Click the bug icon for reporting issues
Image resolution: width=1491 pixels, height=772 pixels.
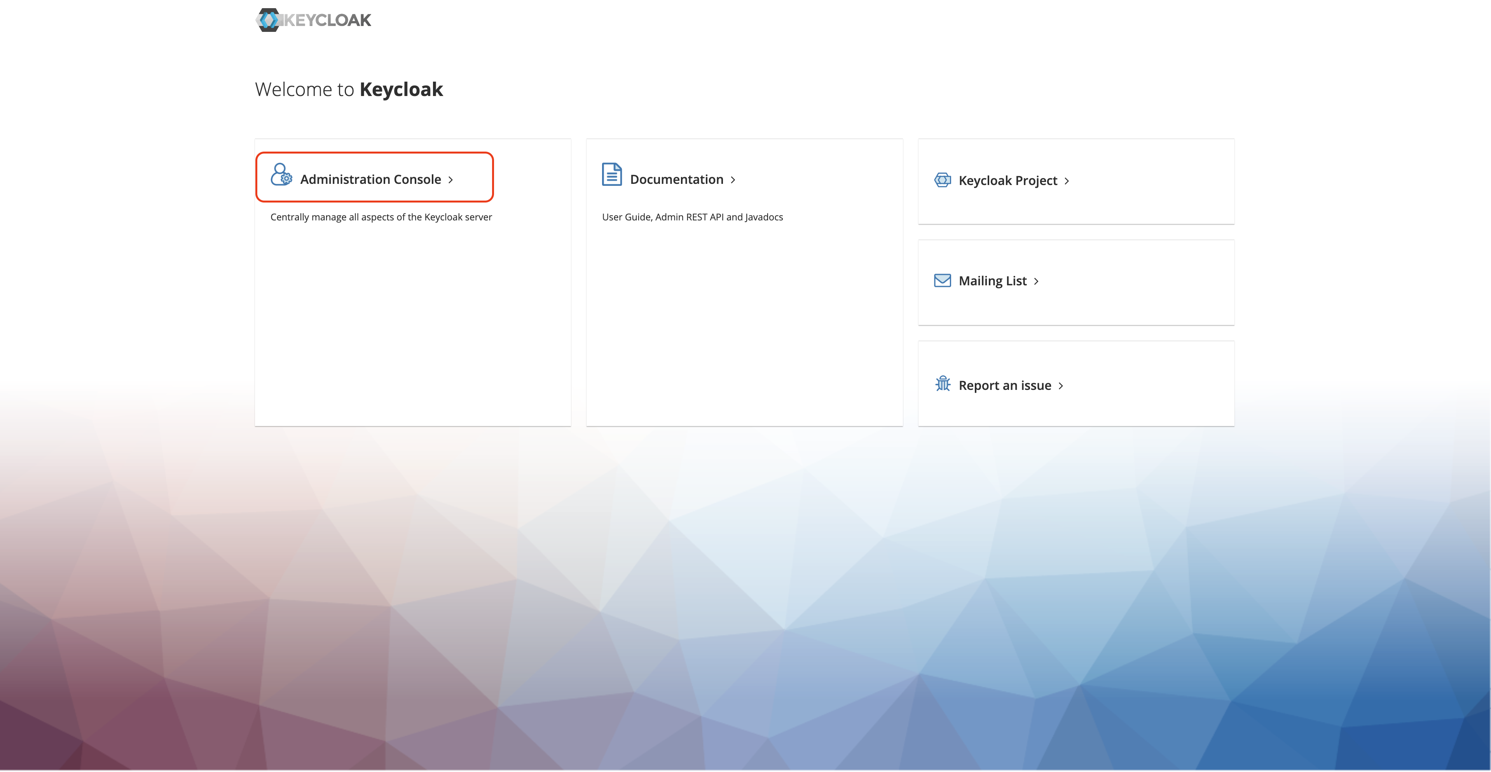pyautogui.click(x=942, y=384)
